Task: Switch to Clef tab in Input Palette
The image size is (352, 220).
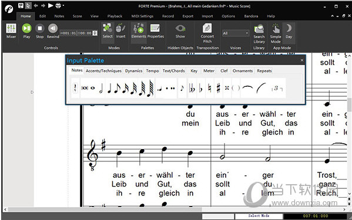Action: click(224, 71)
